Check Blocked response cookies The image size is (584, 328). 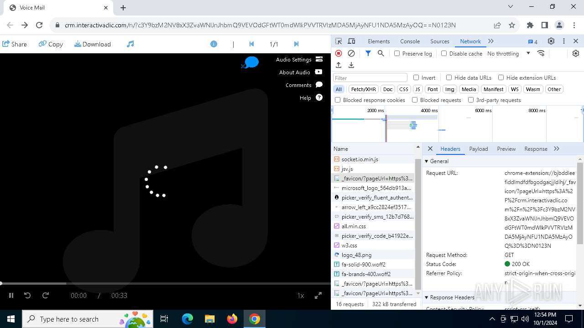click(338, 100)
